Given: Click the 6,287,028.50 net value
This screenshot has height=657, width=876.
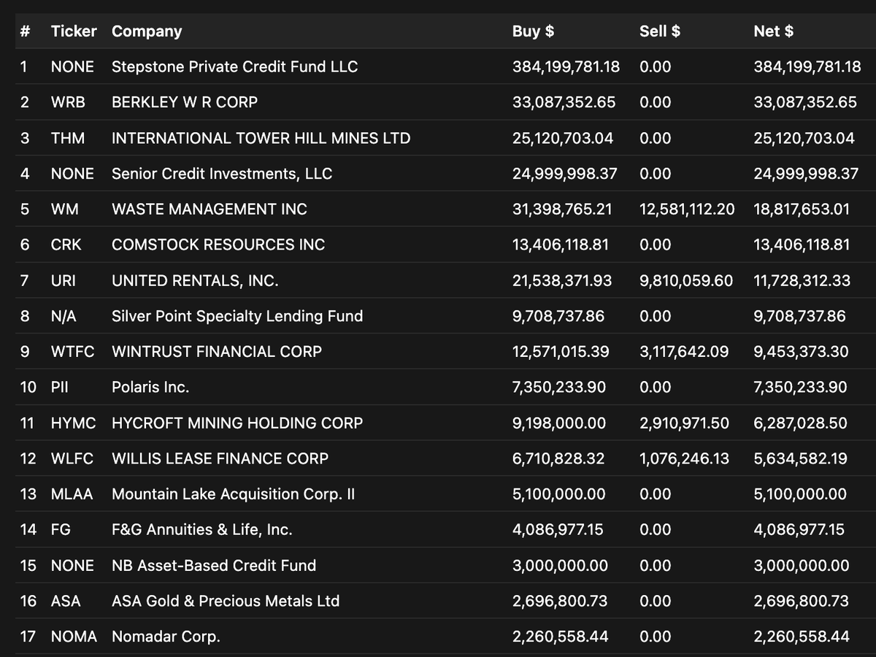Looking at the screenshot, I should pos(801,423).
